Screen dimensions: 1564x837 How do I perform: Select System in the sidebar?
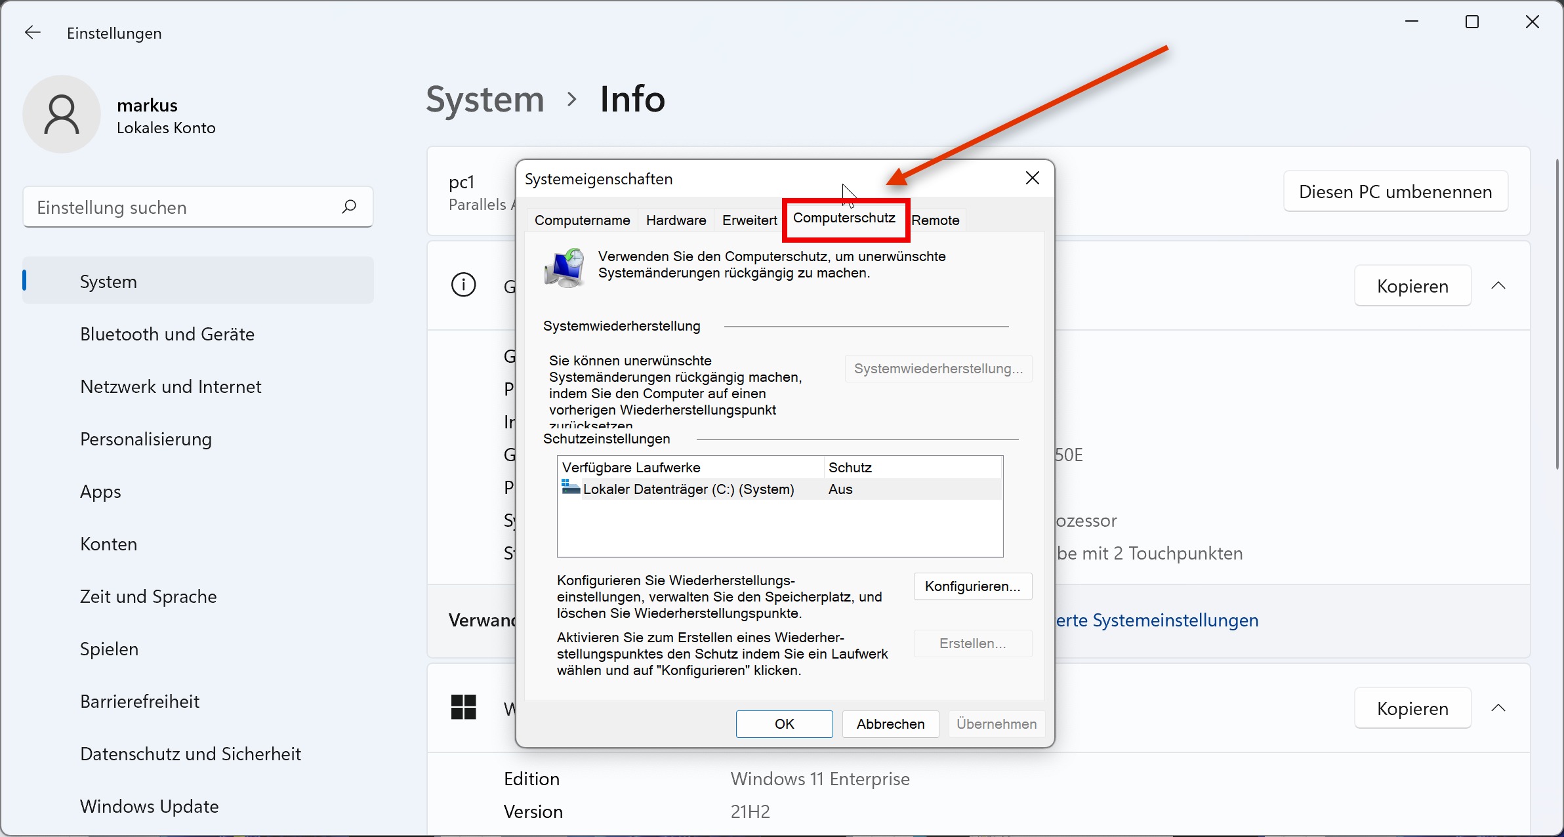[x=198, y=281]
